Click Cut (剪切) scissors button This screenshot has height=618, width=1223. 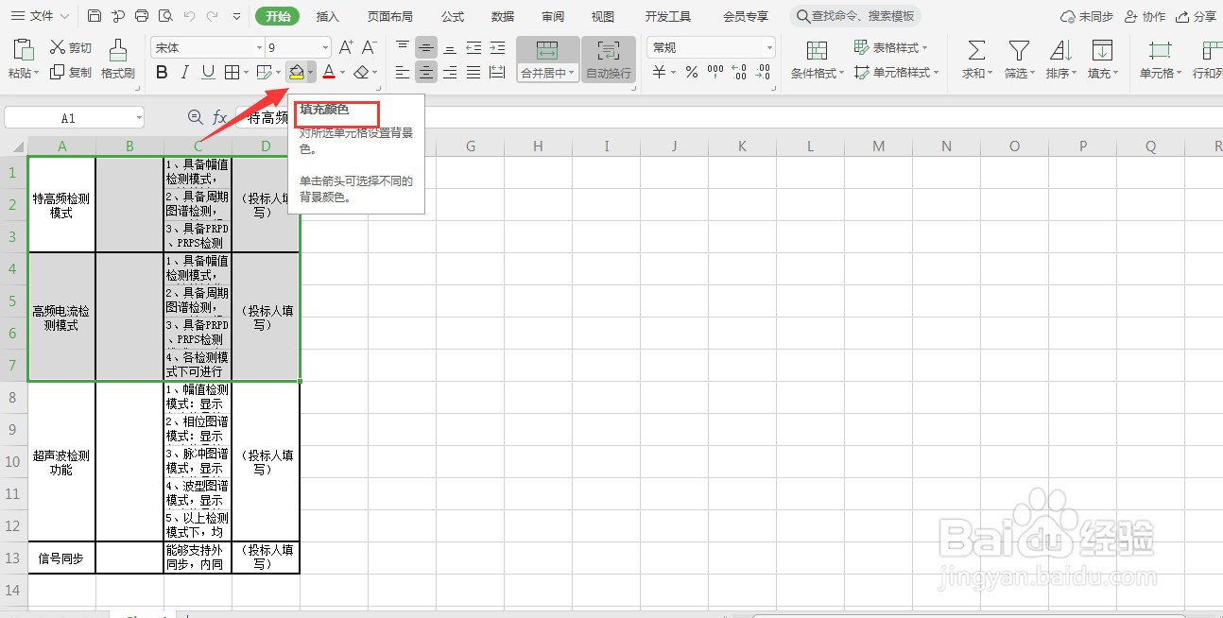pyautogui.click(x=71, y=47)
